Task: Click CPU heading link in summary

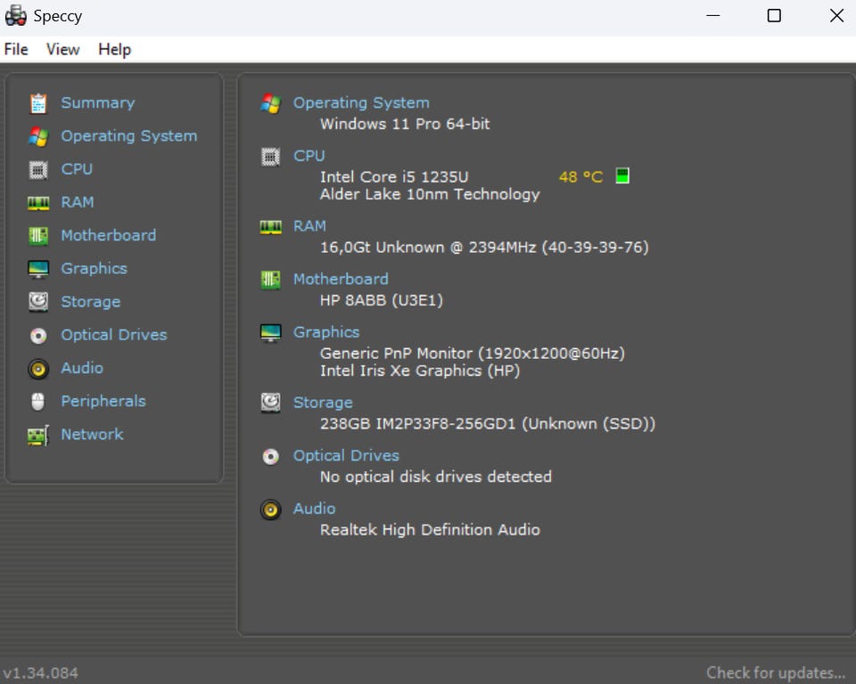Action: pos(309,156)
